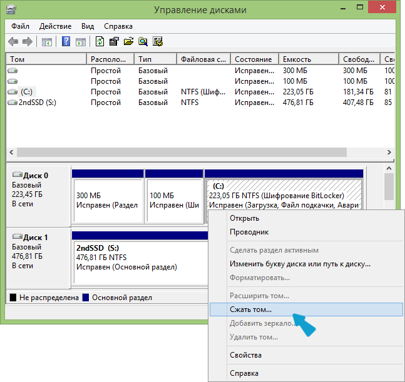The height and width of the screenshot is (382, 405).
Task: Click the Refresh toolbar icon
Action: coord(100,41)
